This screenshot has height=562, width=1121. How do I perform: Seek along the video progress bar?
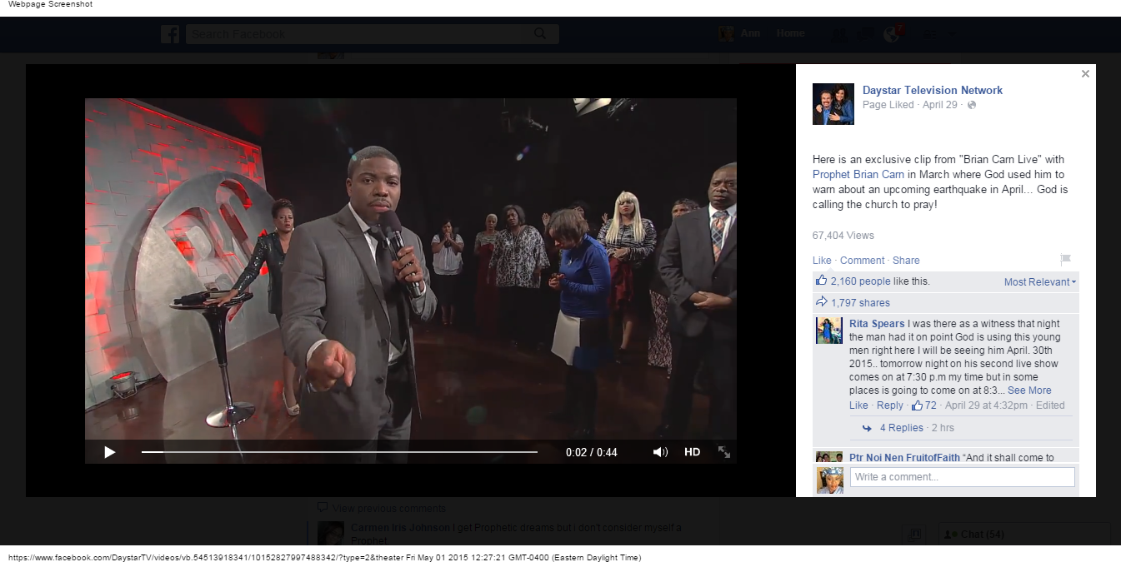pyautogui.click(x=339, y=452)
